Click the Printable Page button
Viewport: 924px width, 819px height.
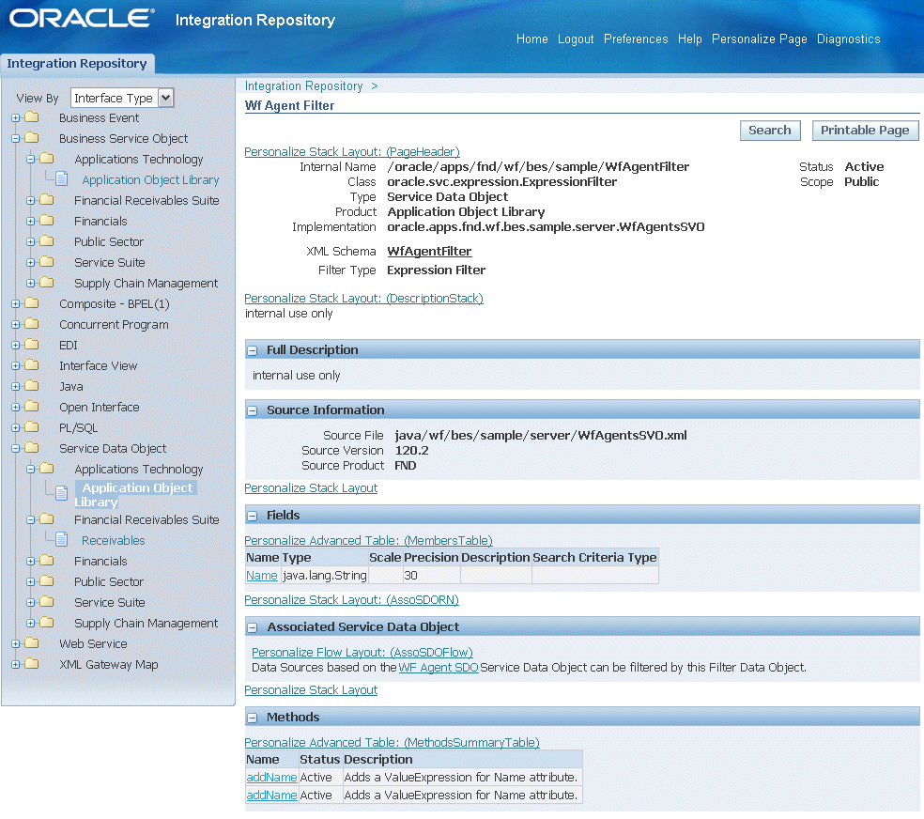(x=865, y=131)
